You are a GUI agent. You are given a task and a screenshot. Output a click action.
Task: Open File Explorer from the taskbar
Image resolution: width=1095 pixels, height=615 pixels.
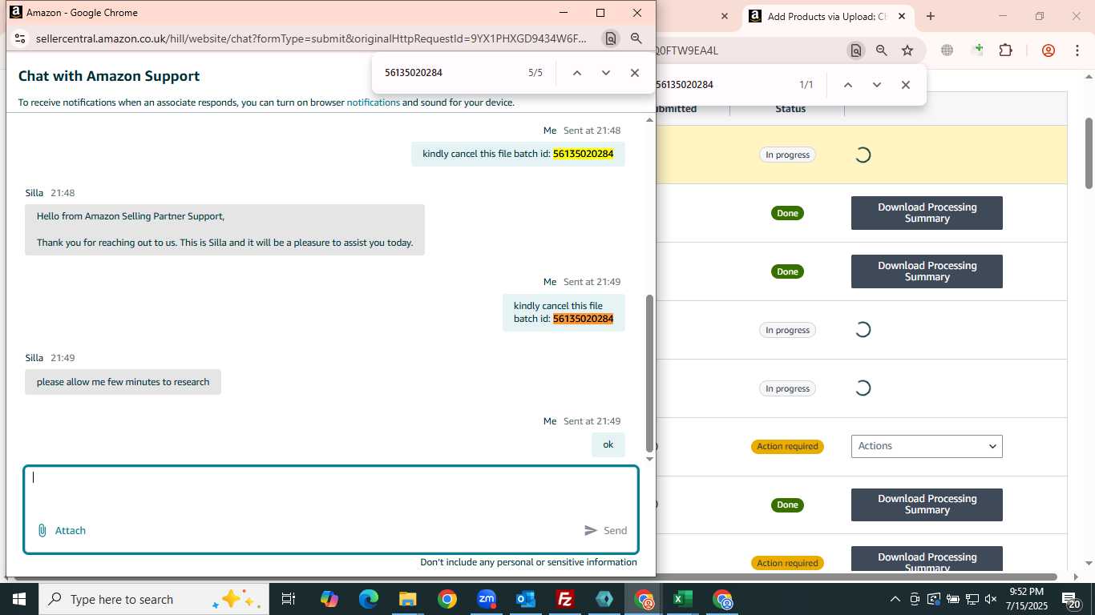[408, 599]
